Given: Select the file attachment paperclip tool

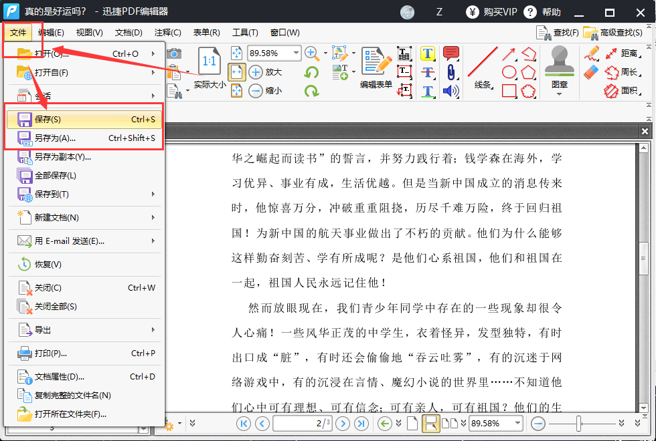Looking at the screenshot, I should tap(450, 72).
